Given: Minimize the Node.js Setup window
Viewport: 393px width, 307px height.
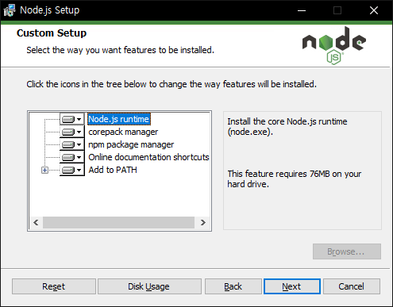Looking at the screenshot, I should click(x=302, y=10).
